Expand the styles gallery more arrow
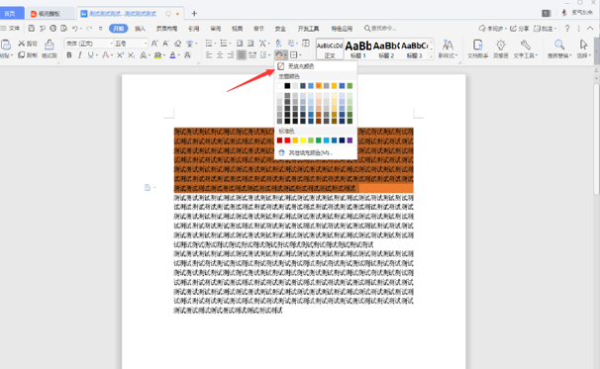This screenshot has width=600, height=369. (x=432, y=55)
